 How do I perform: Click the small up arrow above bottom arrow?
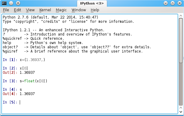pos(181,108)
